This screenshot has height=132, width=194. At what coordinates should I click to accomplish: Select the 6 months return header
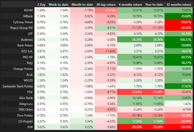pyautogui.click(x=130, y=4)
